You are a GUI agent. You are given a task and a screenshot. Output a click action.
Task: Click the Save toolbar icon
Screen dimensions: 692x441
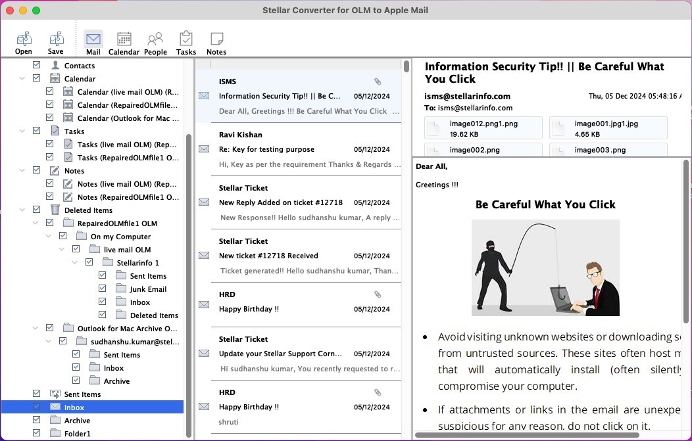click(x=56, y=42)
